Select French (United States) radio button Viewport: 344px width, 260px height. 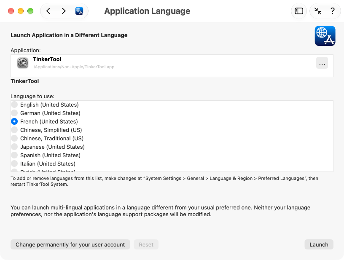(14, 121)
